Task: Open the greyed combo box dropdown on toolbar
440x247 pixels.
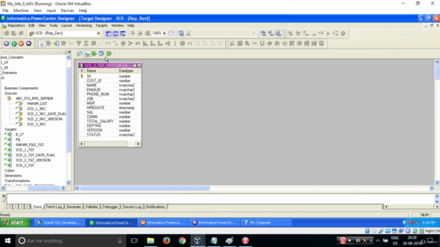Action: tap(254, 34)
